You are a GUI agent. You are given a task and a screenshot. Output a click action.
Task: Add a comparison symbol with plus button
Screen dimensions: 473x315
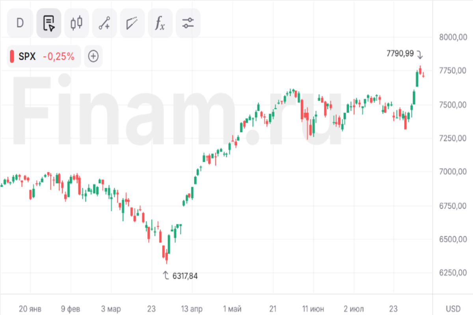93,56
